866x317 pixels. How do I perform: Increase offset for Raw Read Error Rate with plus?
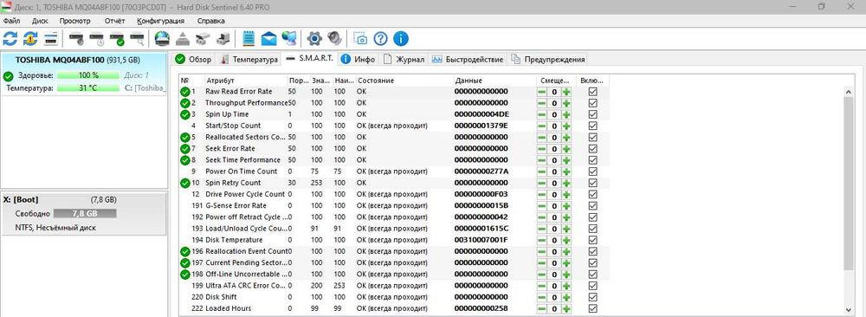[x=566, y=91]
